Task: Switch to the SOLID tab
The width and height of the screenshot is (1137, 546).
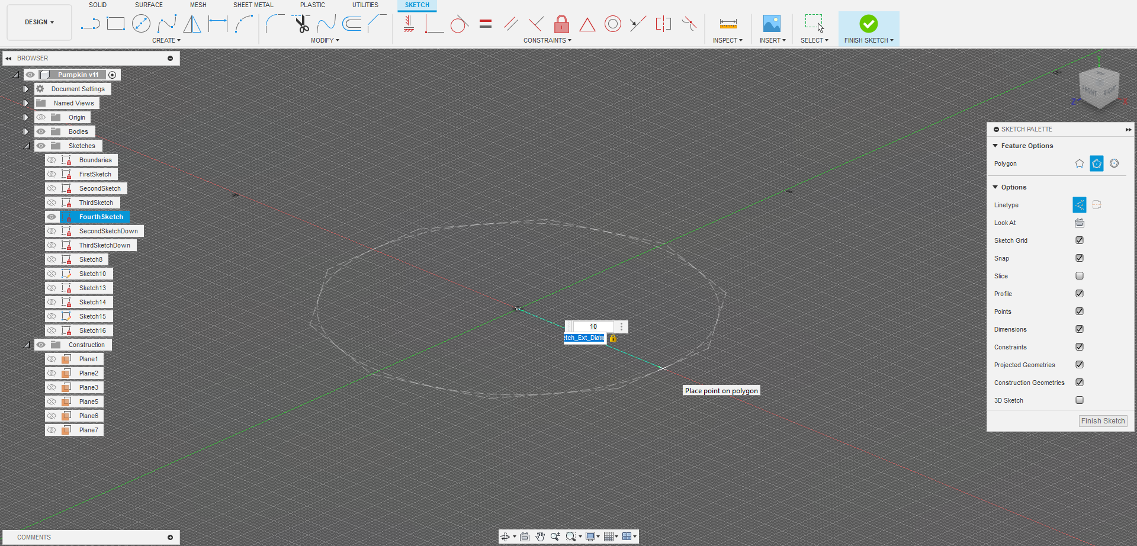Action: [x=98, y=5]
